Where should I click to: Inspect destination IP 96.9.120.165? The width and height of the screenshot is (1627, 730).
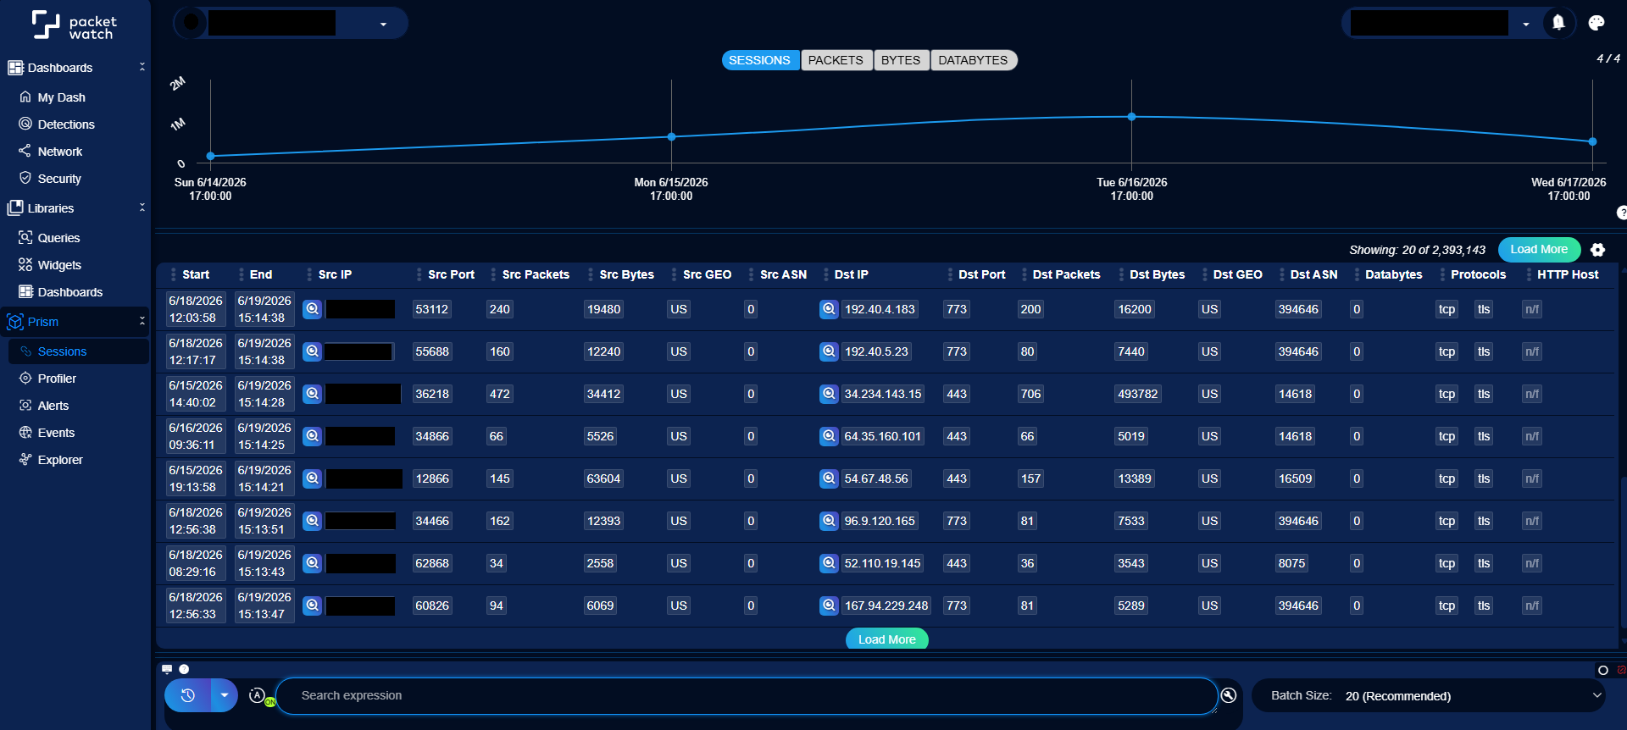pyautogui.click(x=829, y=521)
